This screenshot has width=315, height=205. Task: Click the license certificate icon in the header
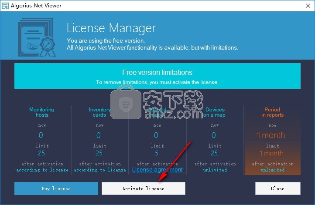(x=37, y=37)
